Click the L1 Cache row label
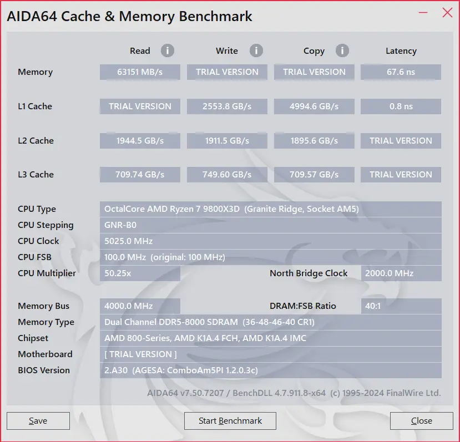 (x=35, y=106)
